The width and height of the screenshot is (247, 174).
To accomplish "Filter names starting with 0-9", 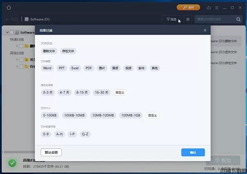I will coord(46,134).
